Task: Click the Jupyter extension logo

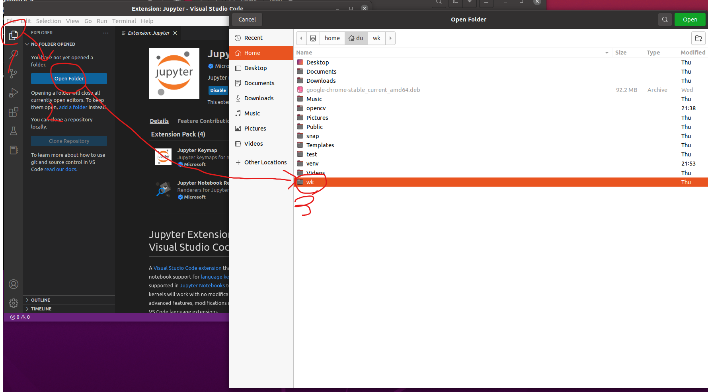Action: point(174,73)
